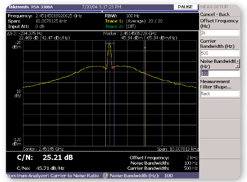The image size is (247, 182).
Task: Select the Noise Bandwidth: 100 Hz result line
Action: point(164,163)
